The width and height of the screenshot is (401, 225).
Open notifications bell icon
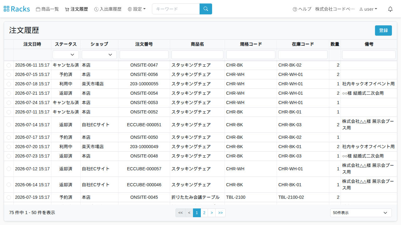coord(390,9)
